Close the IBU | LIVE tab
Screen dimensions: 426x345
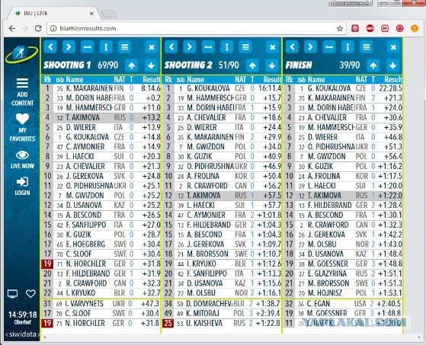(x=91, y=13)
